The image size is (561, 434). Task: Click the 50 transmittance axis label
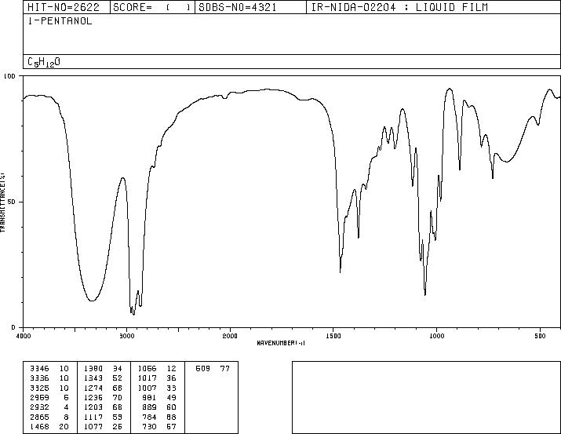click(x=9, y=202)
